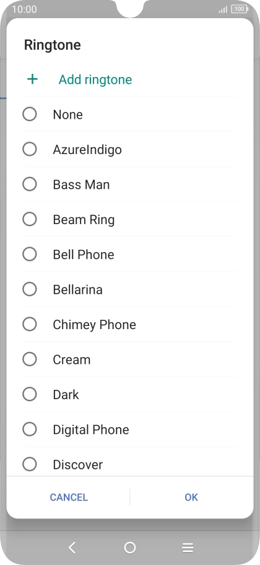260x565 pixels.
Task: Tap the battery indicator in the status bar
Action: click(239, 9)
